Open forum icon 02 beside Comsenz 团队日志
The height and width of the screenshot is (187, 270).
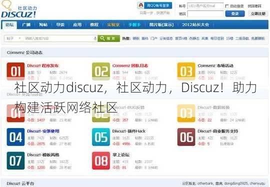click(x=101, y=71)
